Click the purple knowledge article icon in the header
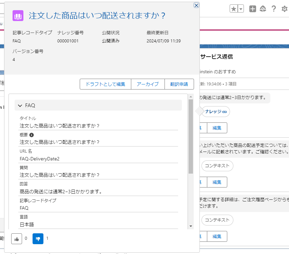This screenshot has width=289, height=254. (x=18, y=16)
